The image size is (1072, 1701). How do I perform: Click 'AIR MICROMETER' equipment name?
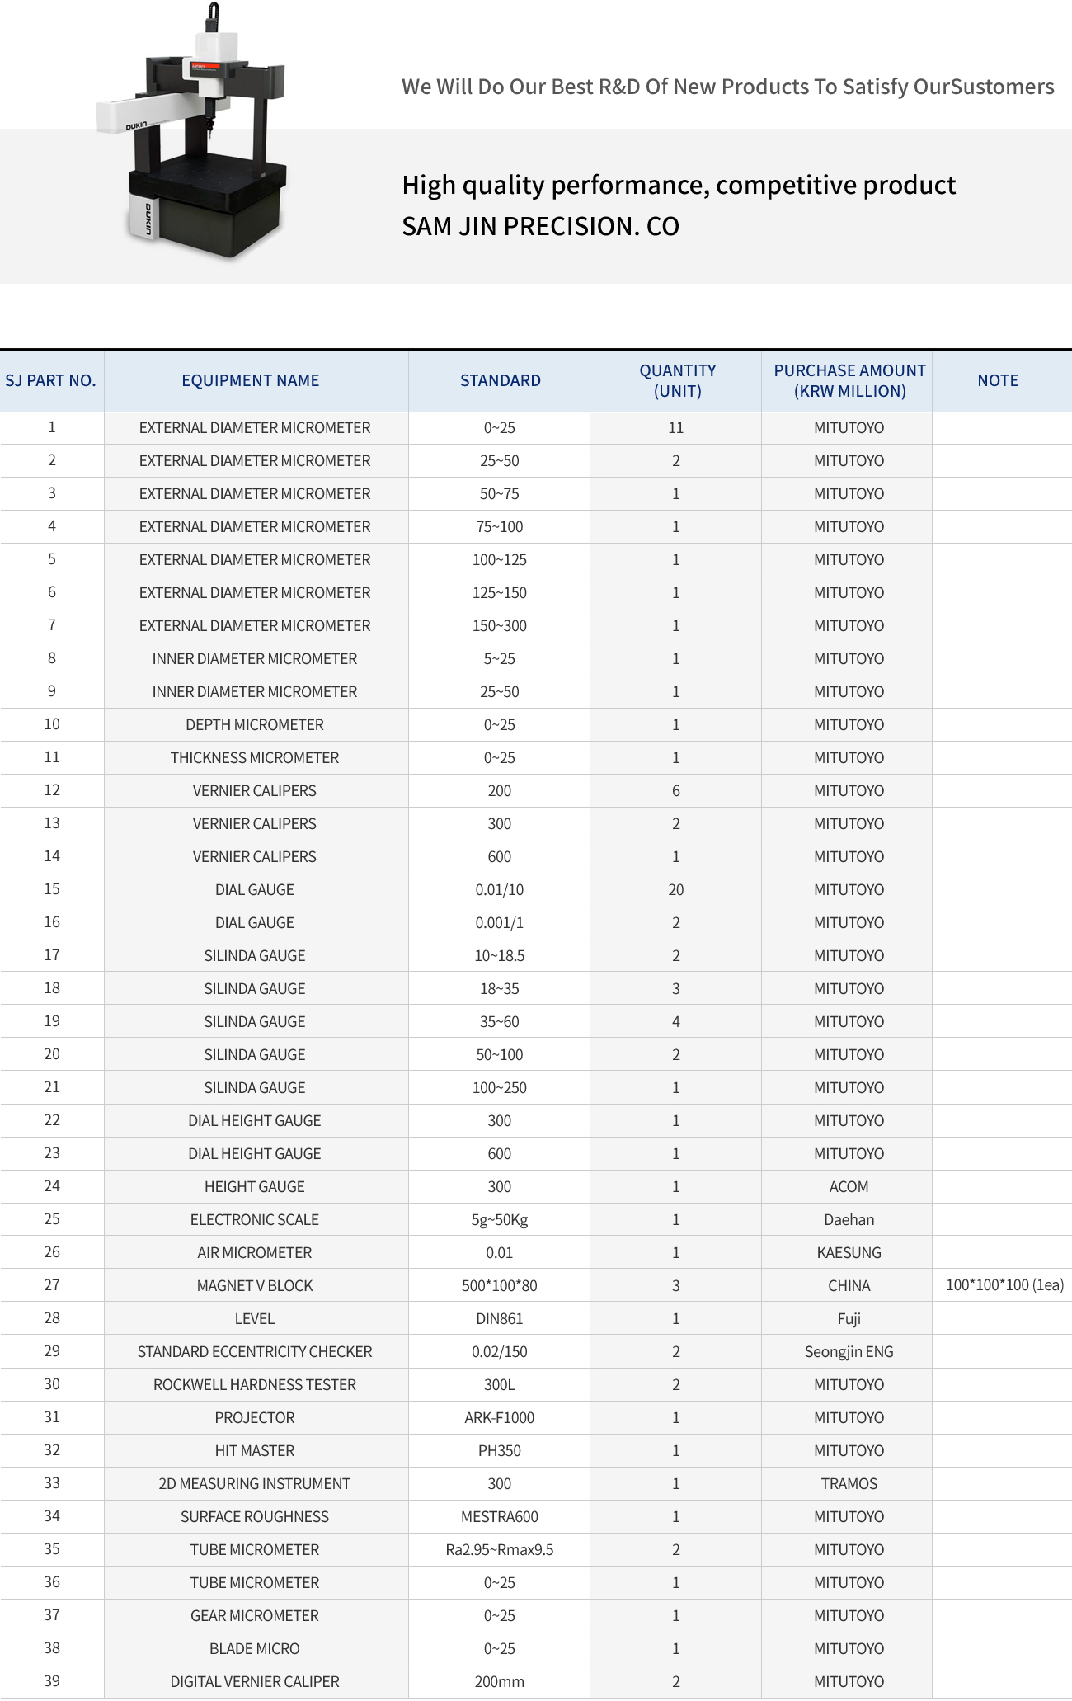[x=255, y=1252]
